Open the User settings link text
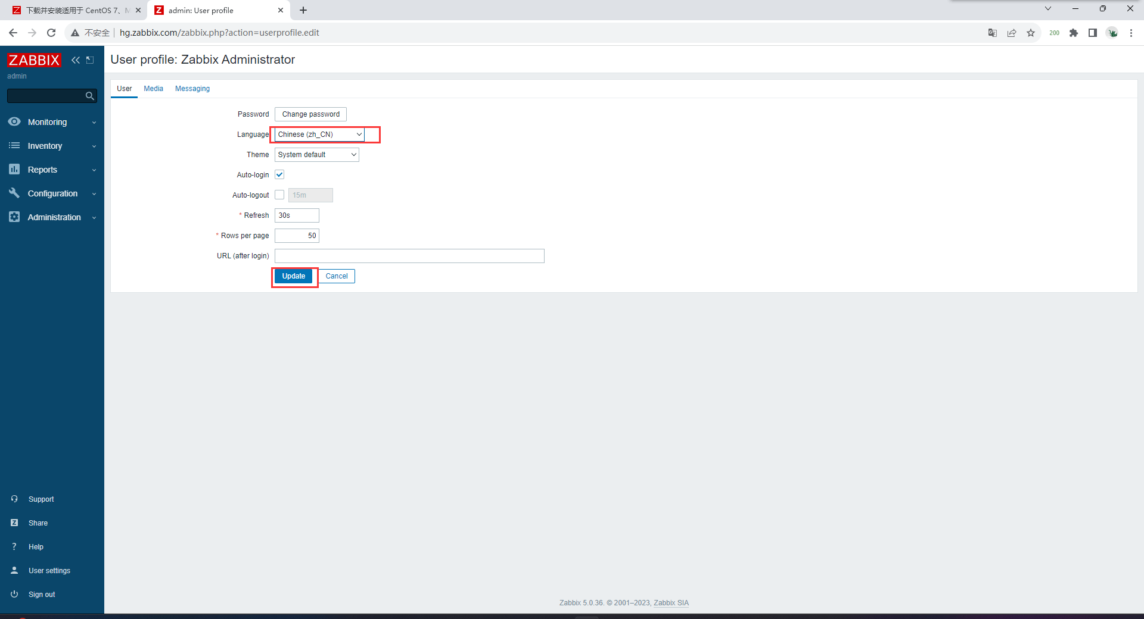Screen dimensions: 1144x619 coord(49,571)
